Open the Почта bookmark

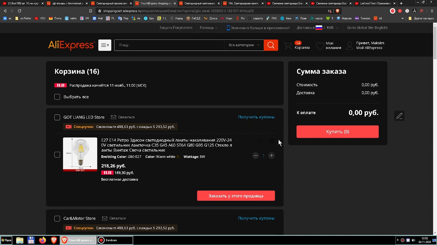coord(55,18)
